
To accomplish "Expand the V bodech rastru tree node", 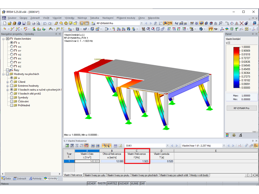I will click(x=7, y=90).
